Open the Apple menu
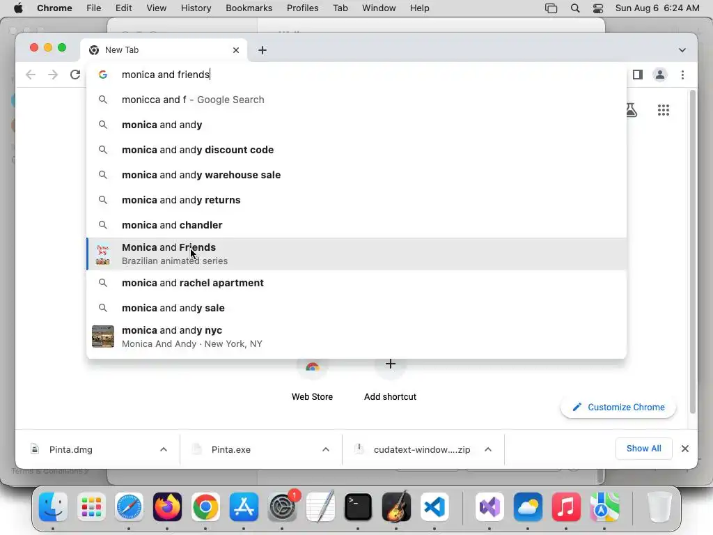This screenshot has height=535, width=713. click(x=18, y=8)
